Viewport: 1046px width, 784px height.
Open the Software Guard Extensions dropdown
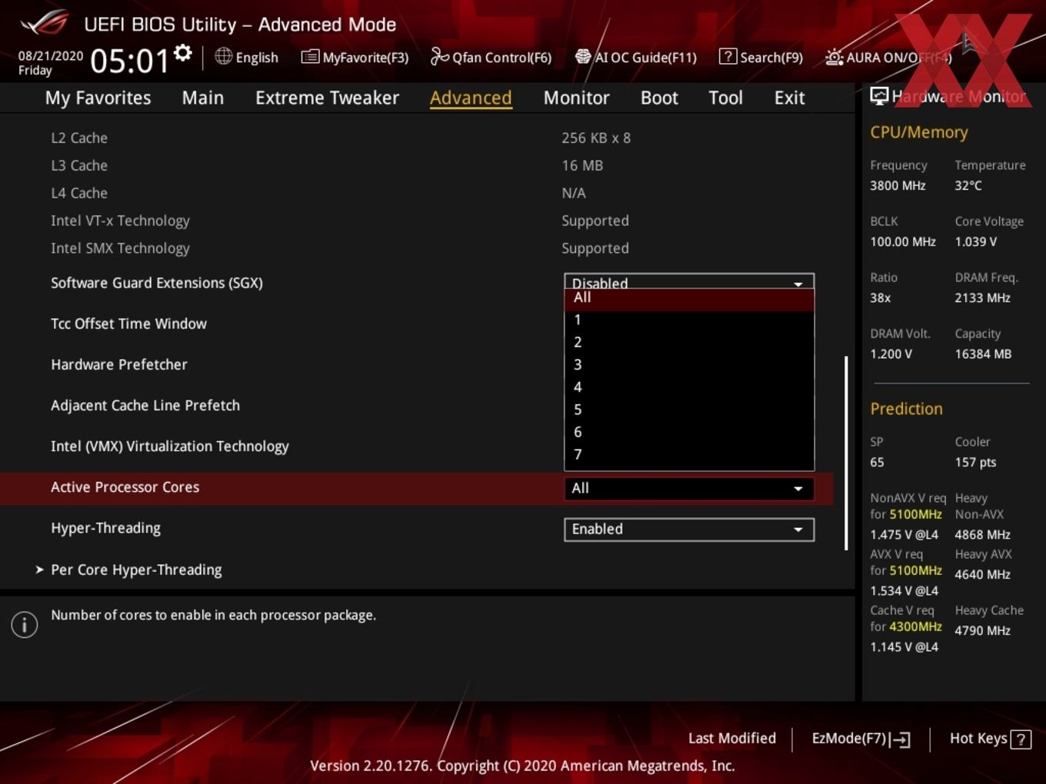(689, 281)
